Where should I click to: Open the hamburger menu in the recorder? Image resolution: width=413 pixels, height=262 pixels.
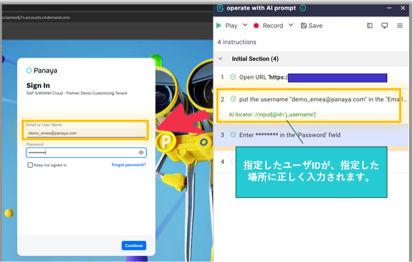pyautogui.click(x=400, y=26)
